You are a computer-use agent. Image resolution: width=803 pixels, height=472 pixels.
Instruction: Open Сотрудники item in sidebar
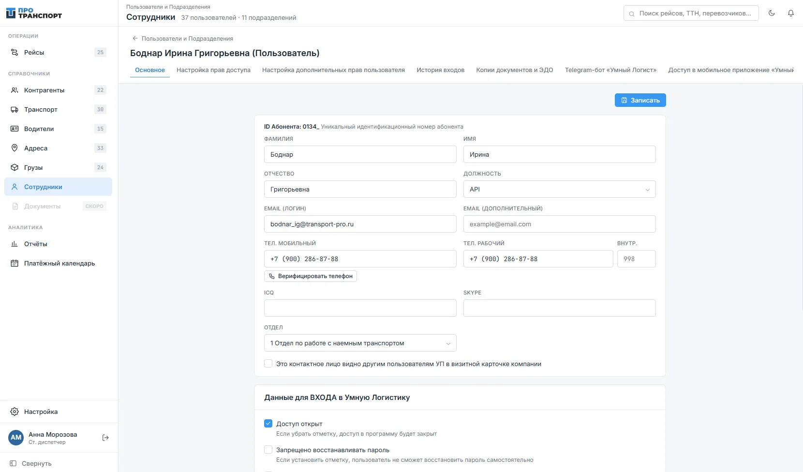tap(58, 187)
